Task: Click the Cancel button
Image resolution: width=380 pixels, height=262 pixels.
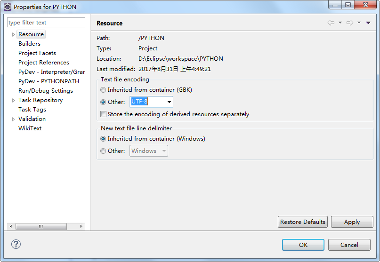Action: coord(349,245)
